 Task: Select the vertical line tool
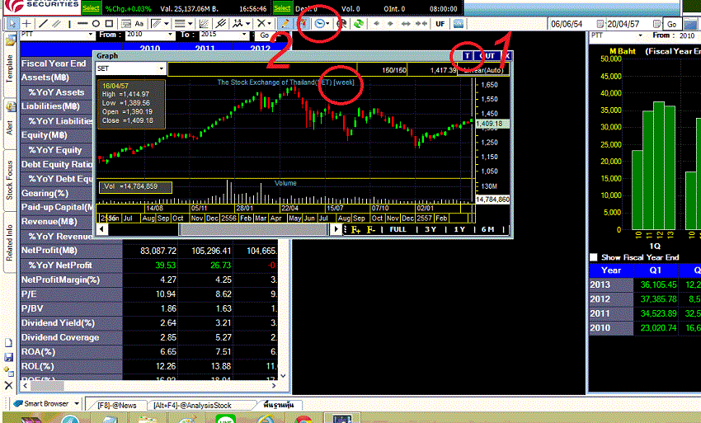(x=70, y=23)
